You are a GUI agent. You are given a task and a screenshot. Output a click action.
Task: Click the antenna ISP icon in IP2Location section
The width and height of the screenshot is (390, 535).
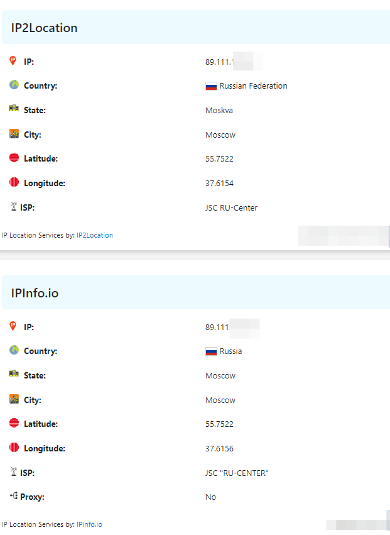[14, 206]
